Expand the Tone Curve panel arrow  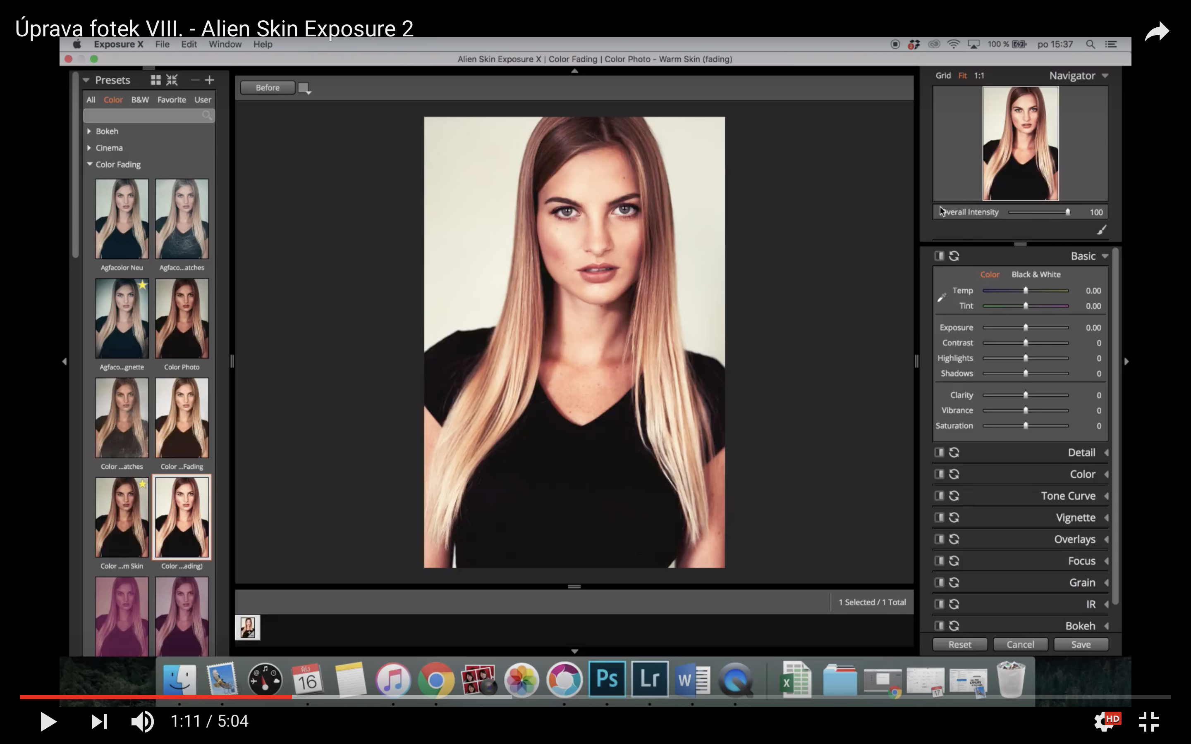[x=1106, y=496]
